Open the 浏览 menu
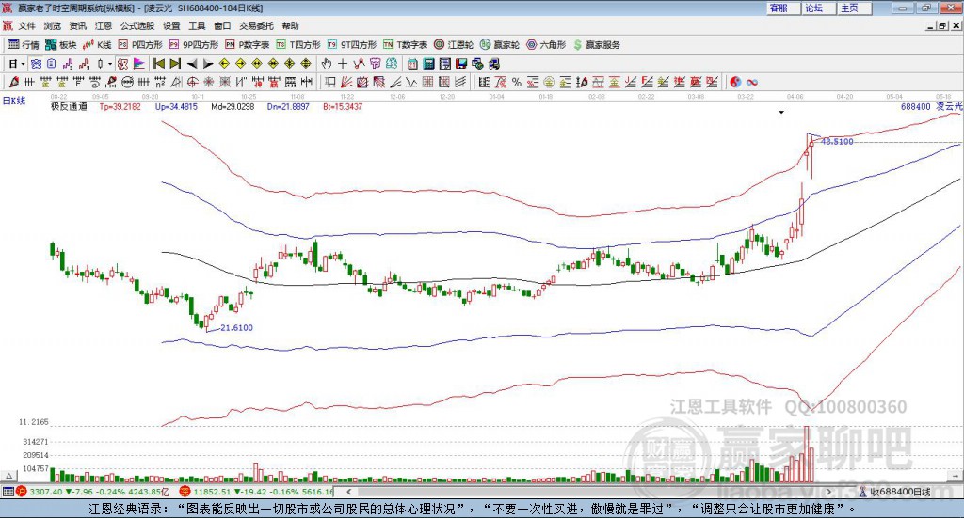Screen dimensions: 964x518 53,25
